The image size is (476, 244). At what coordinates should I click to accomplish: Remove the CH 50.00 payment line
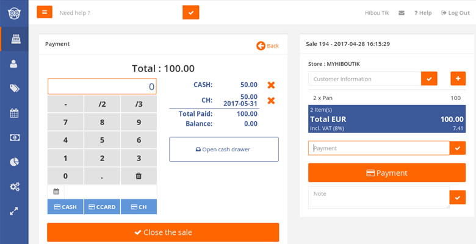(271, 101)
